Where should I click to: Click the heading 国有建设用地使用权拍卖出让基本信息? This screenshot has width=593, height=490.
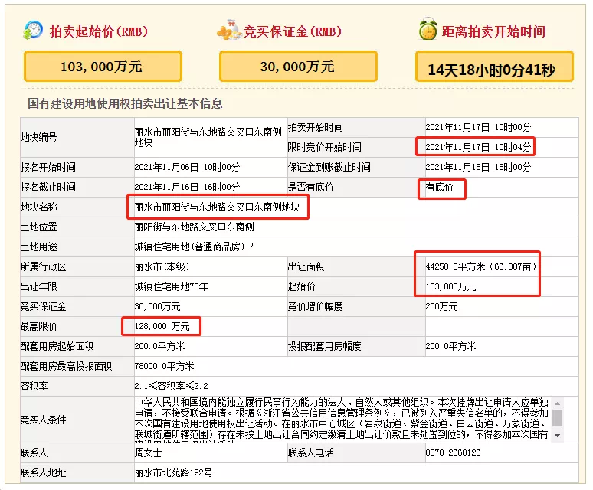(x=125, y=103)
